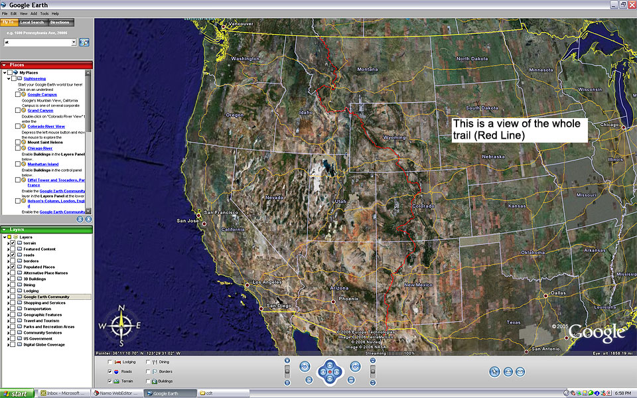Click the Layers root stack icon
The height and width of the screenshot is (398, 637).
pos(15,237)
